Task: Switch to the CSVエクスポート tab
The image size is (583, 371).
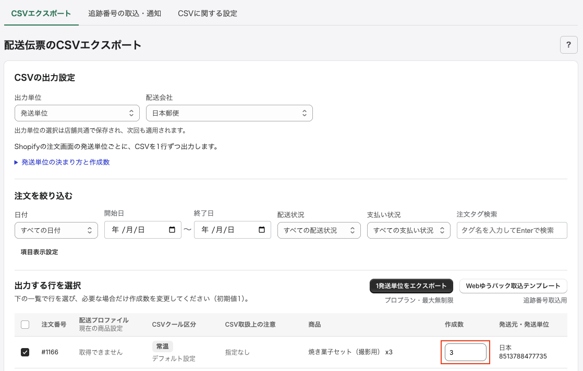Action: coord(41,14)
